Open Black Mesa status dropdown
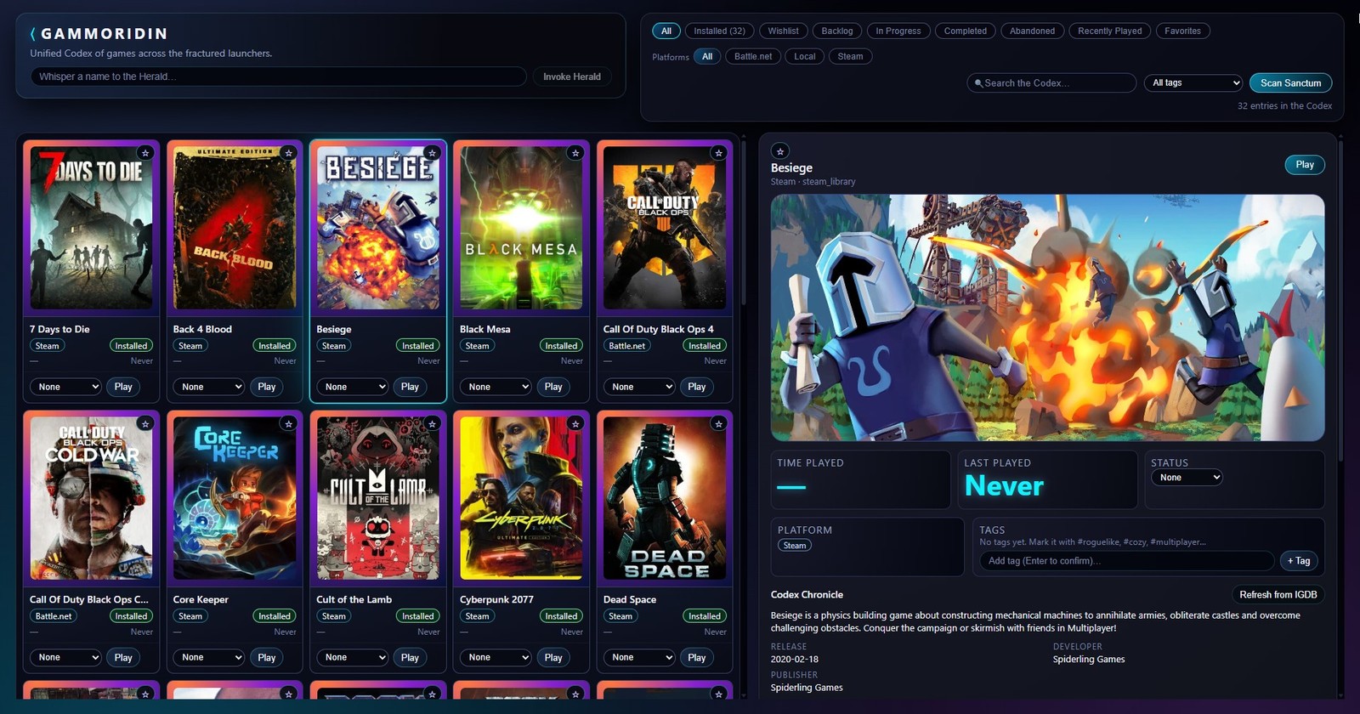The image size is (1360, 714). click(x=496, y=387)
